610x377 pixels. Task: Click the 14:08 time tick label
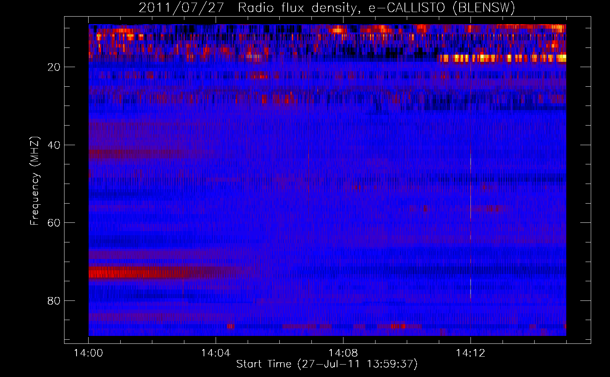pos(343,353)
